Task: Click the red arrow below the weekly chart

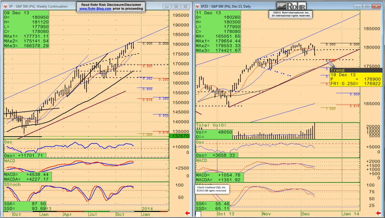Action: (187, 213)
